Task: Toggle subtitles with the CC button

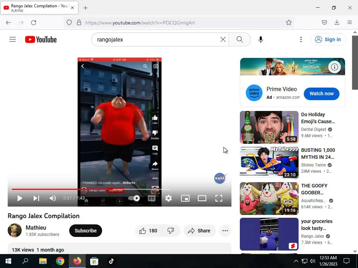Action: (152, 198)
